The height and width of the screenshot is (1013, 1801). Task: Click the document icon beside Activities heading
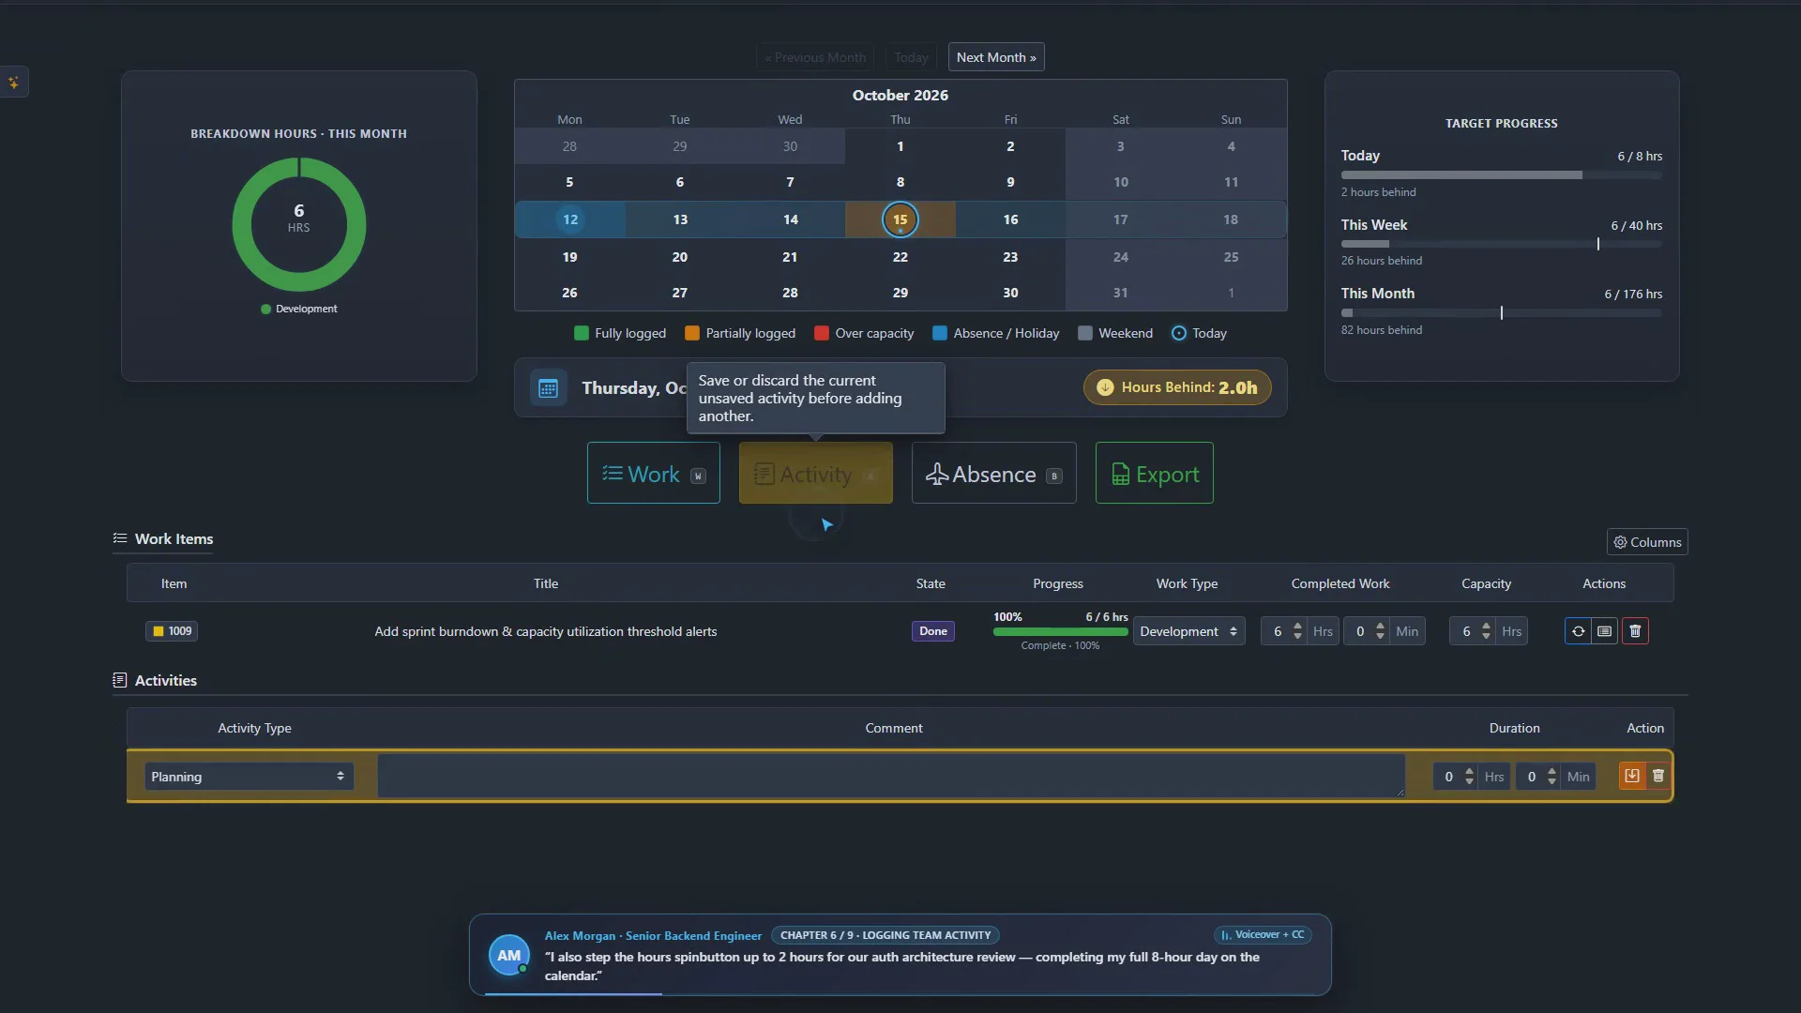[120, 680]
